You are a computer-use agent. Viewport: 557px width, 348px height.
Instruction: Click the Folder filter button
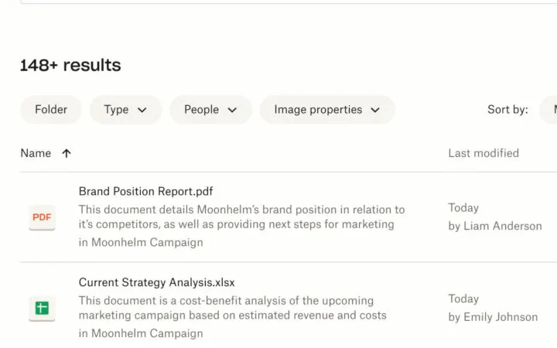[x=51, y=110]
